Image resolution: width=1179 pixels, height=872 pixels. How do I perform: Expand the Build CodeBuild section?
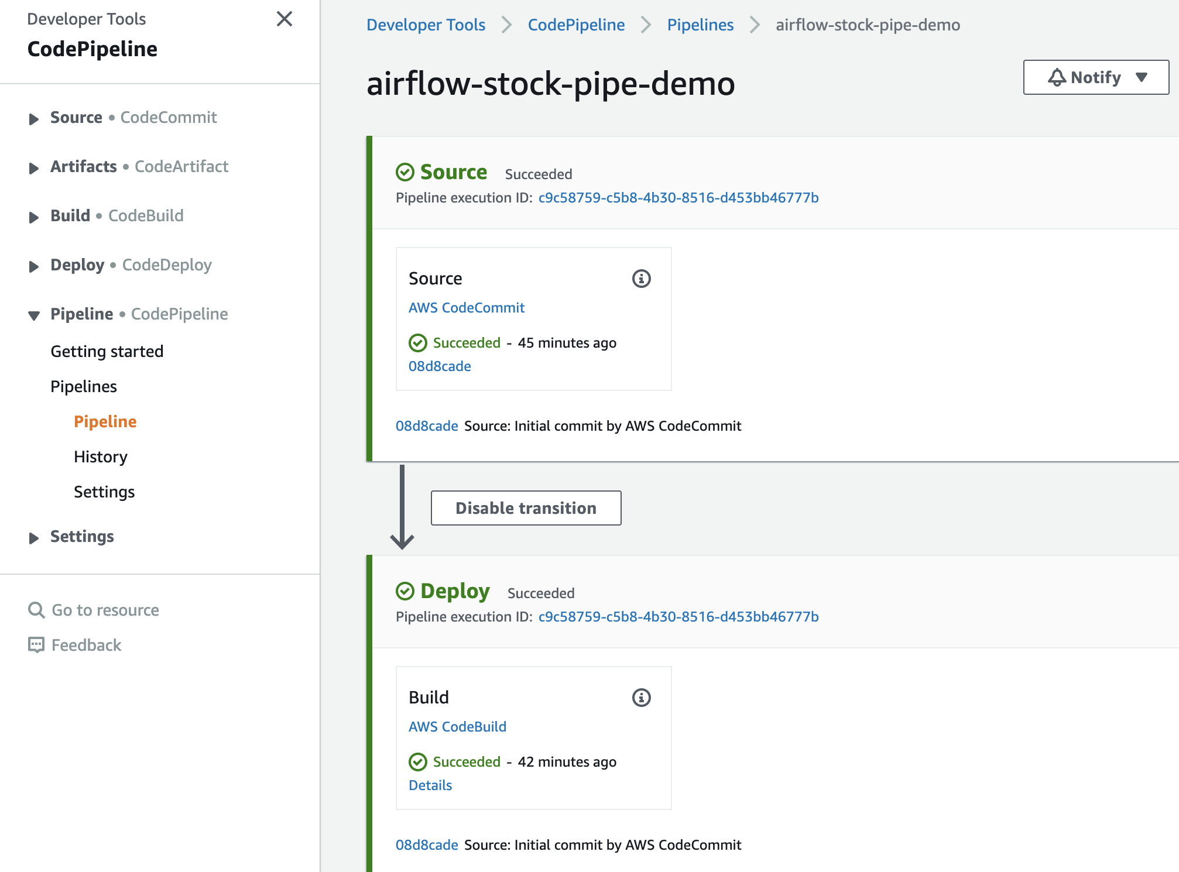click(x=34, y=217)
